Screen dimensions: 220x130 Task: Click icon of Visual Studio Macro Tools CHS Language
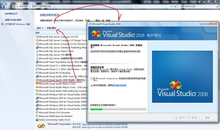point(37,87)
